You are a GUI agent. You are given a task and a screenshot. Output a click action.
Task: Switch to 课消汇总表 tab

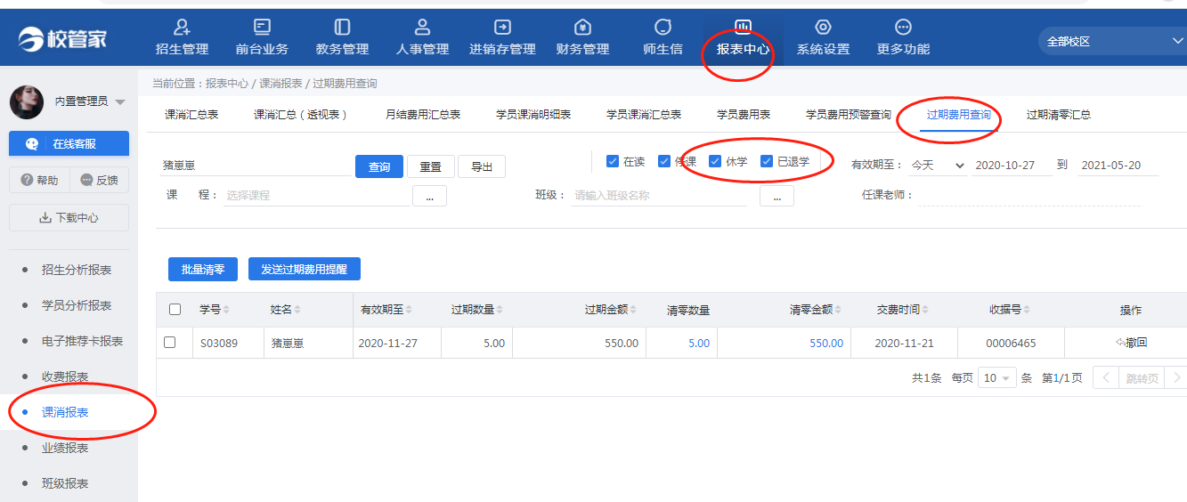[x=191, y=115]
